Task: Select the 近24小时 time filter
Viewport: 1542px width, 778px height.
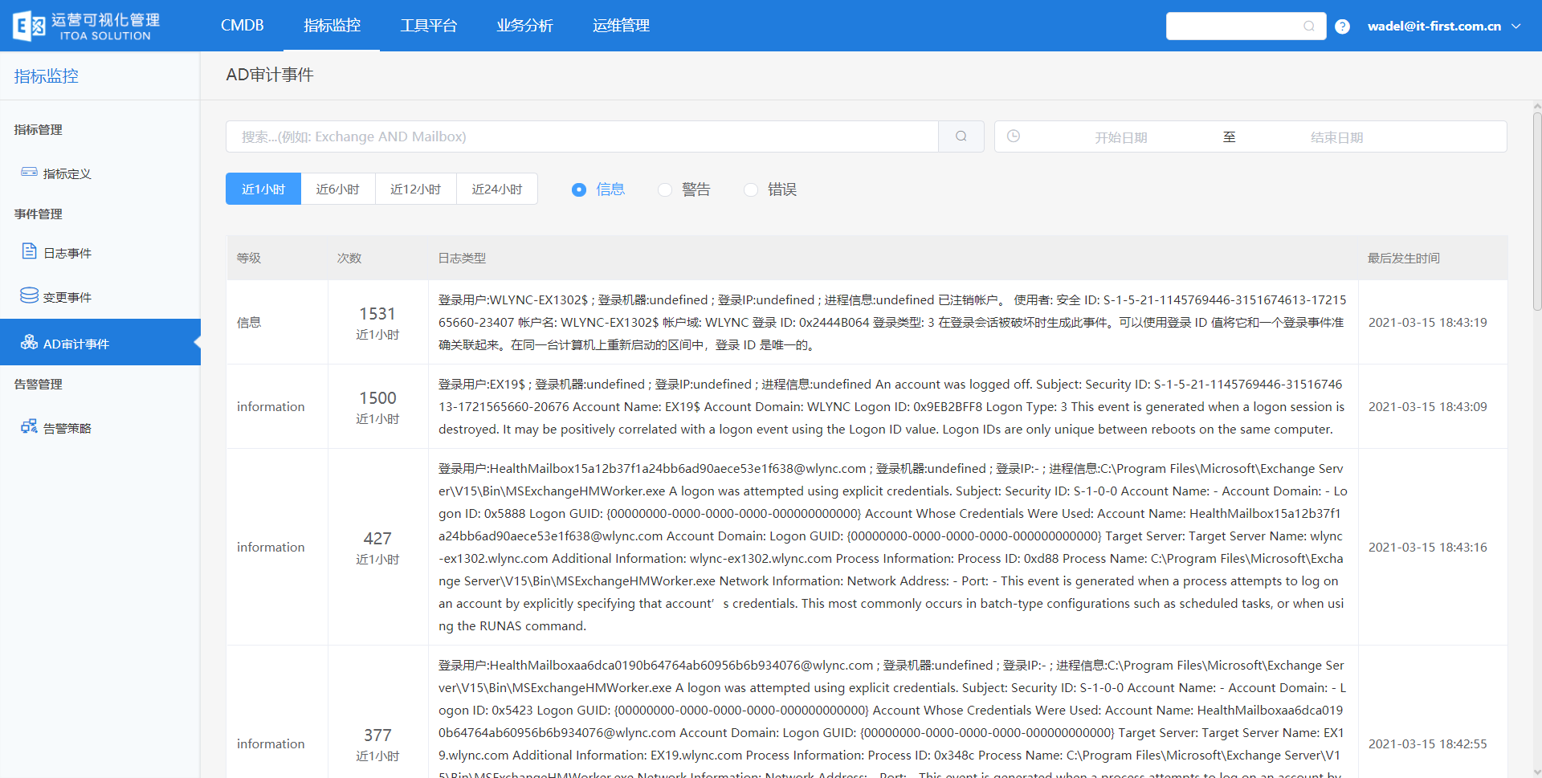Action: 497,189
